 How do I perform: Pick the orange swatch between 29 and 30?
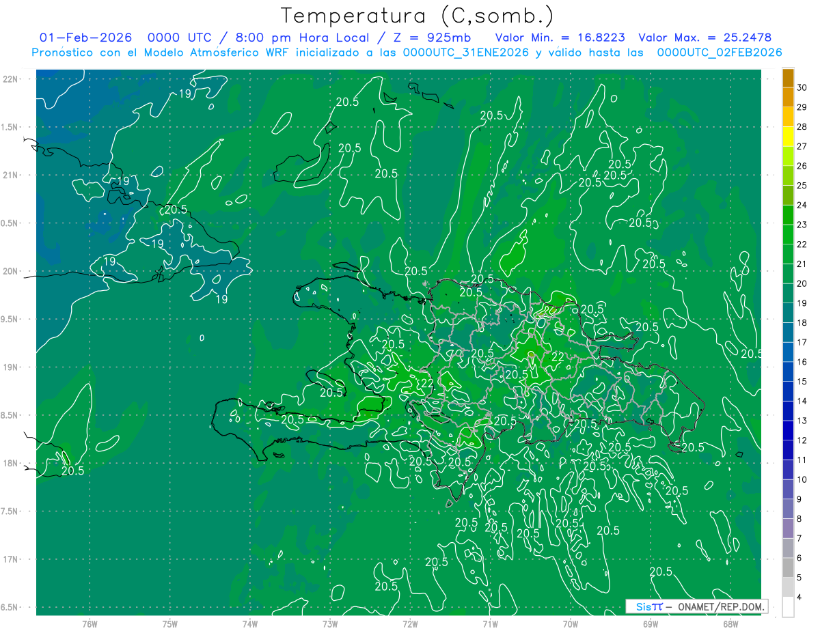point(788,98)
